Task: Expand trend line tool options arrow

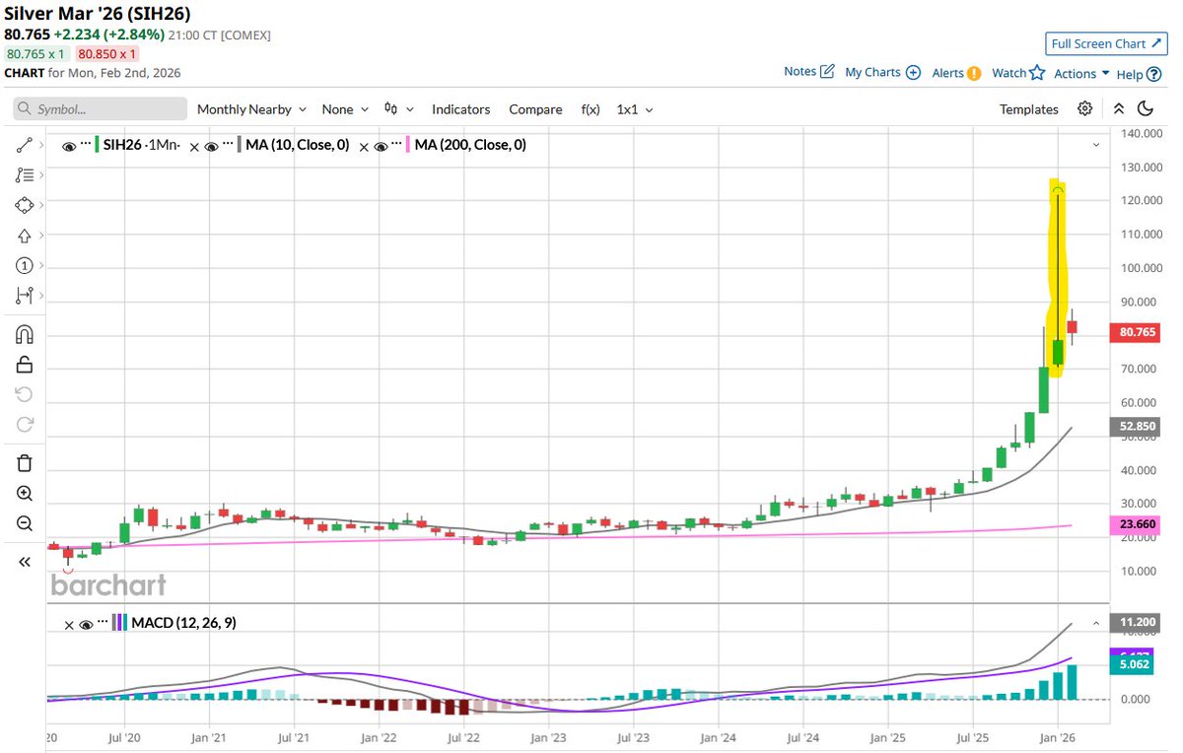Action: [41, 145]
